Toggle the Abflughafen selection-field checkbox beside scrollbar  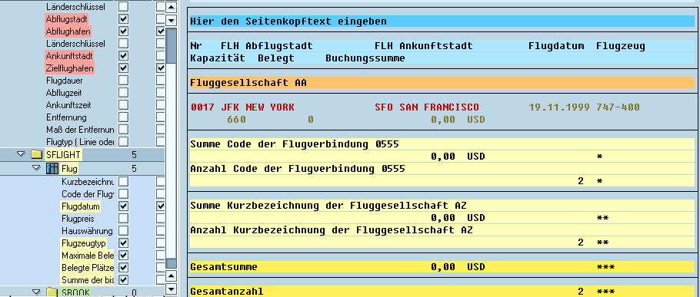161,31
